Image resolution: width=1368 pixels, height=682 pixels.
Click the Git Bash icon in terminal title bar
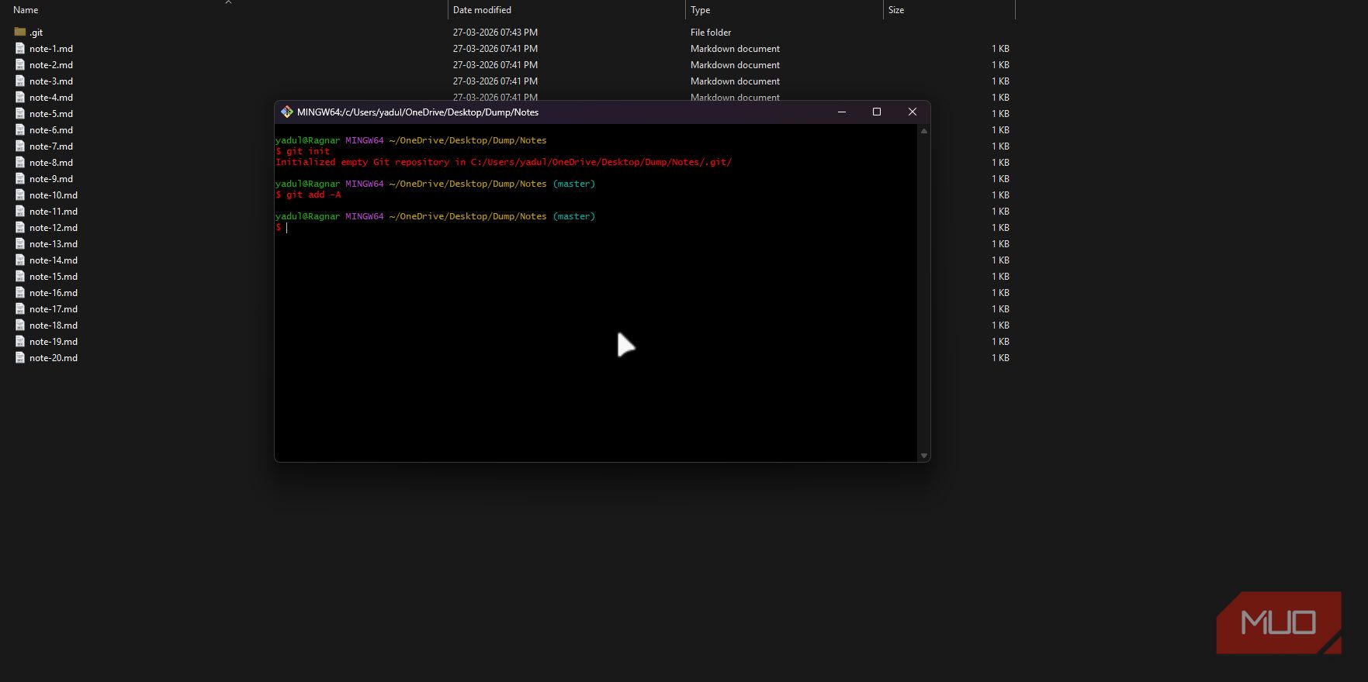tap(286, 112)
